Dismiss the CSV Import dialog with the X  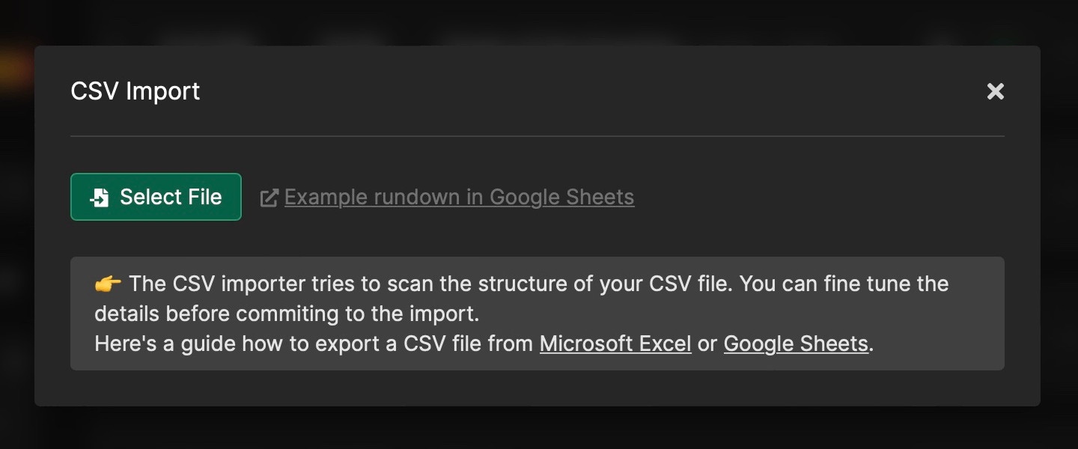995,91
